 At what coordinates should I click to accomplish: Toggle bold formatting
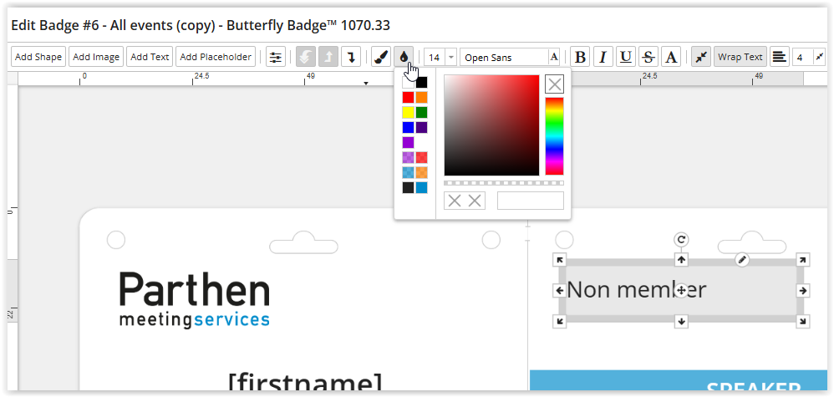(x=580, y=57)
